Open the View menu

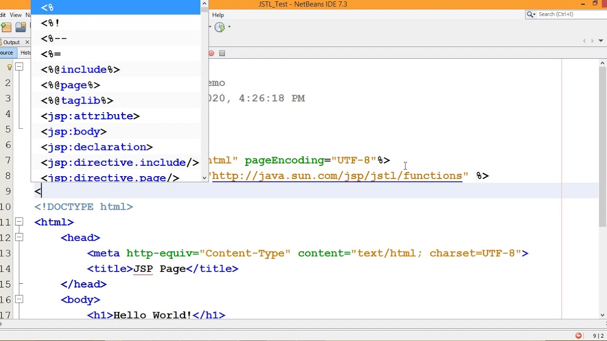[16, 15]
